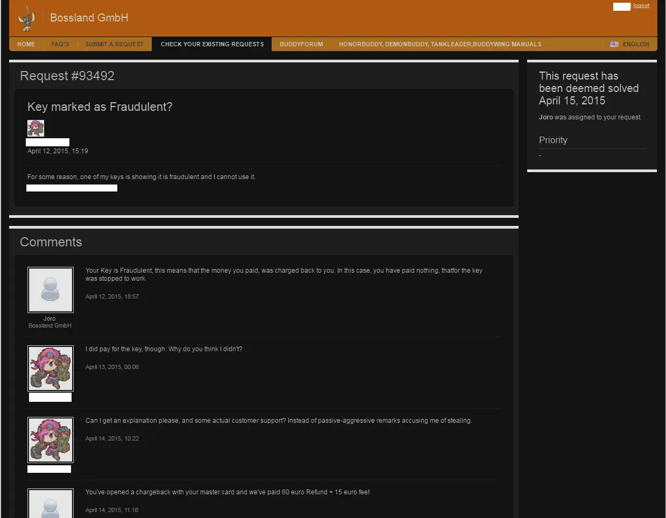Click the Bossland logo icon in header

tap(26, 19)
